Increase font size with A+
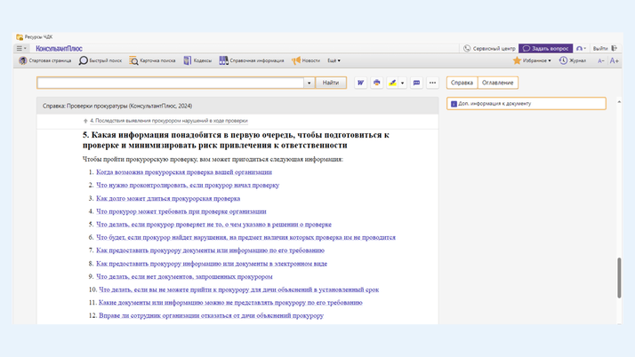The image size is (635, 357). click(x=615, y=60)
